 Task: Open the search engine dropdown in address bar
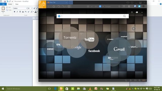(103, 6)
